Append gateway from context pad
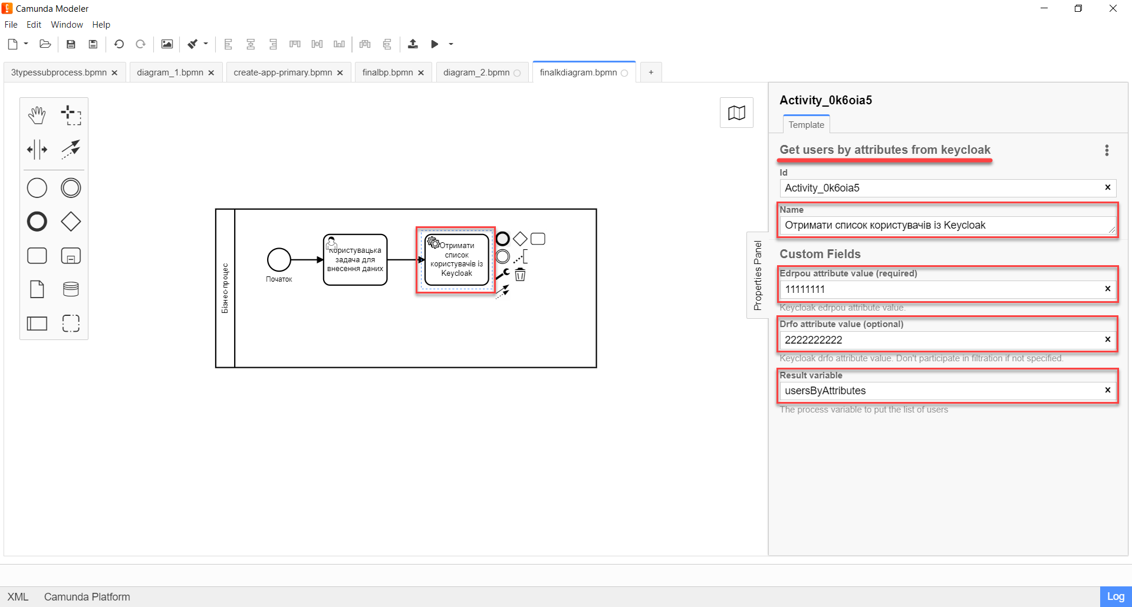This screenshot has width=1132, height=607. click(520, 239)
